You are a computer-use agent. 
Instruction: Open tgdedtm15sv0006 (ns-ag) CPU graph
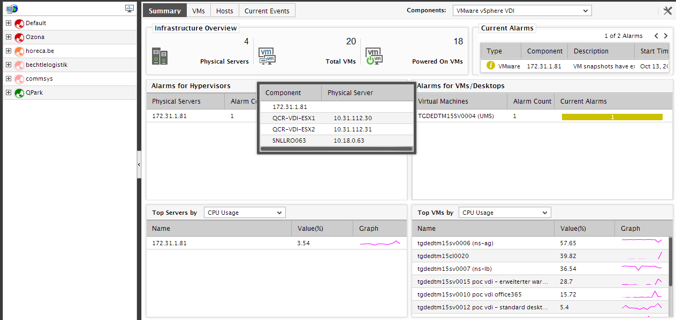click(x=642, y=241)
